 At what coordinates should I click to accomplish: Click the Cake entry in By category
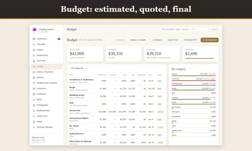click(194, 126)
